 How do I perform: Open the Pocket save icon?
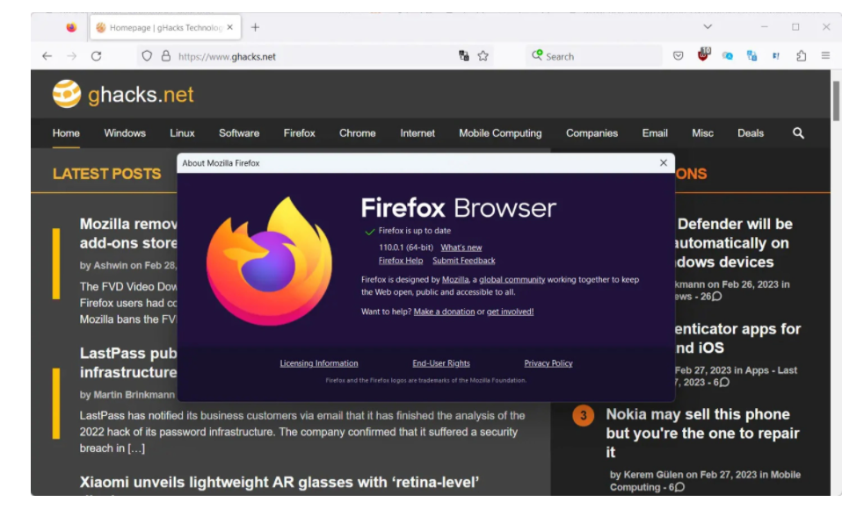679,55
